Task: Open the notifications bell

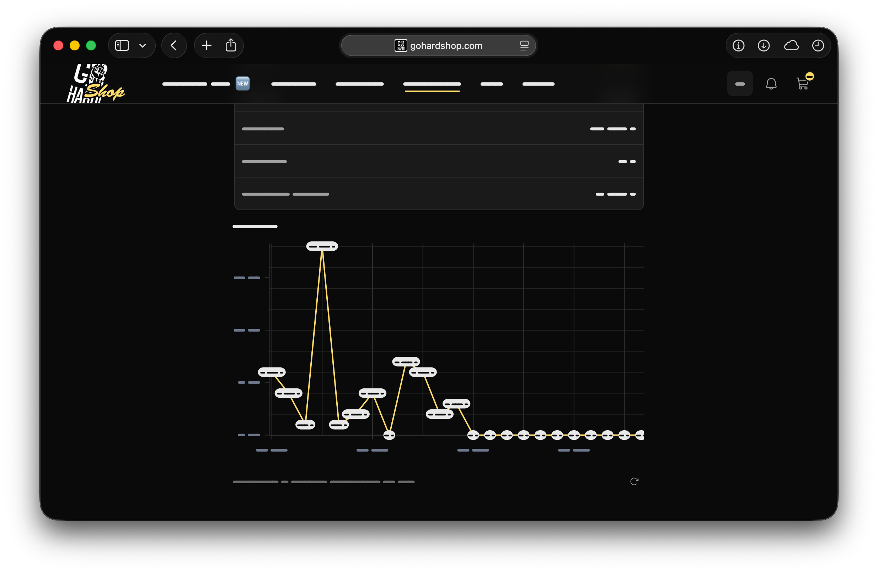Action: [771, 84]
